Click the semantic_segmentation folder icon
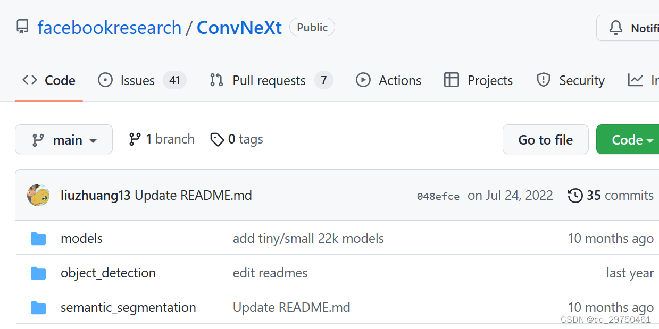659x329 pixels. click(x=38, y=308)
